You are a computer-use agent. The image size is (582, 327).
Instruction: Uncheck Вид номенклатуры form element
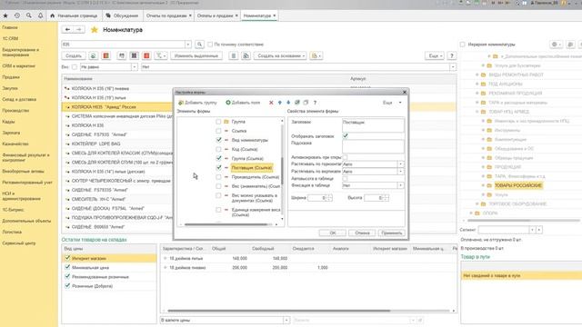click(x=218, y=140)
